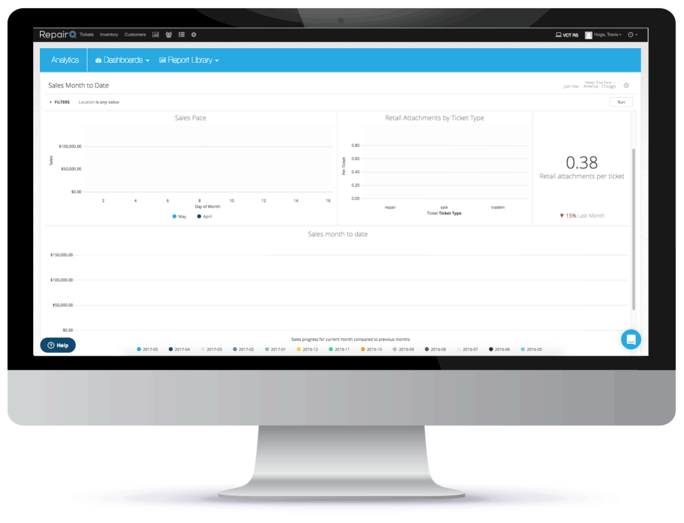Click the Location is any value filter

click(x=99, y=102)
